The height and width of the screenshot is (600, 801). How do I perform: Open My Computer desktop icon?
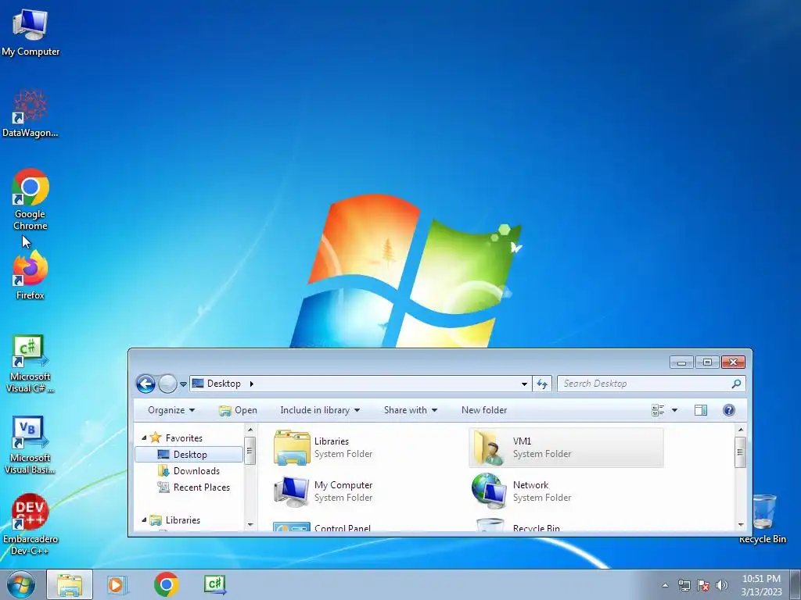tap(31, 31)
